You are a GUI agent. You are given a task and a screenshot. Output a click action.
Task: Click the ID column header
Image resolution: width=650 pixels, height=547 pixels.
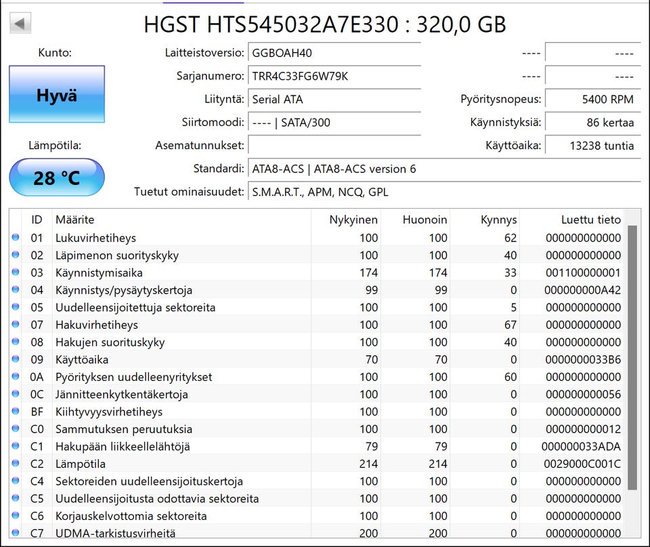(x=37, y=220)
